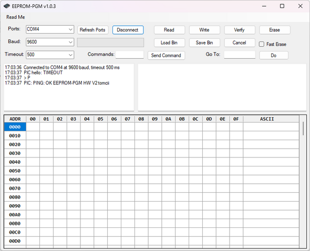Load a Bin file

(169, 43)
